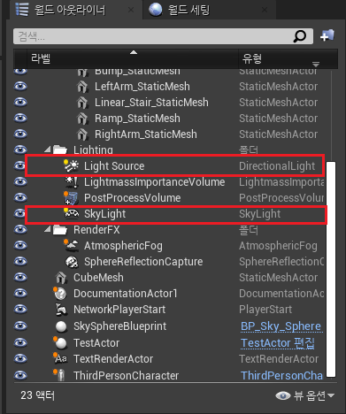Toggle visibility of SphereReflectionCapture
The height and width of the screenshot is (414, 346).
click(20, 261)
